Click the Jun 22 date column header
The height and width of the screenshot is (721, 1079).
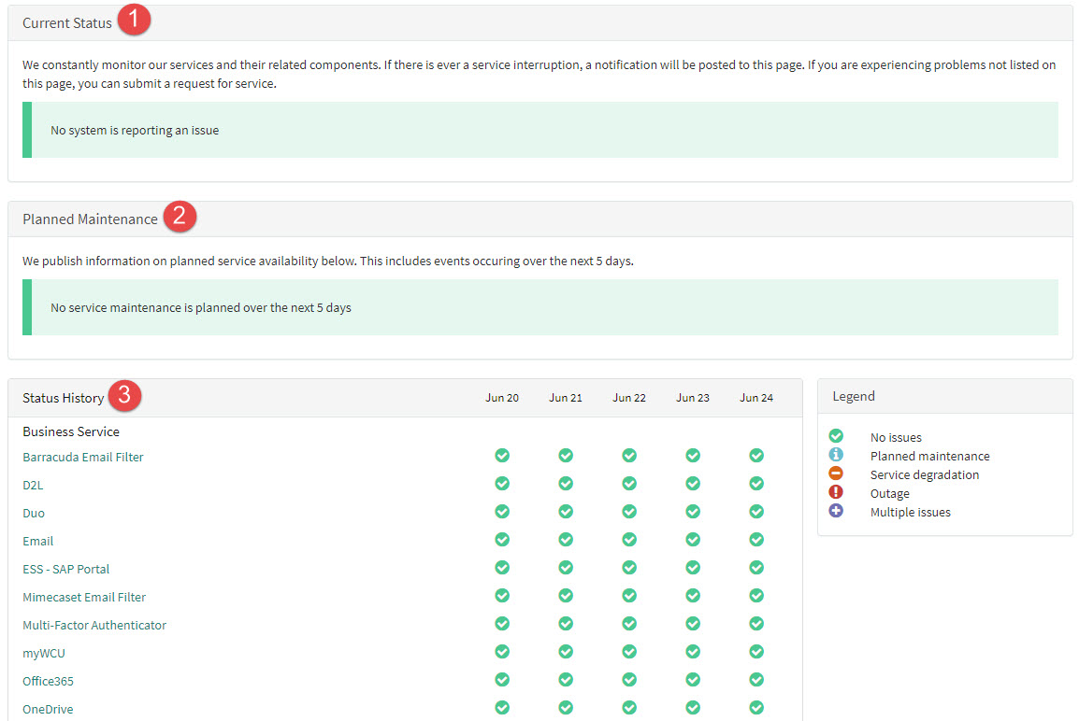pyautogui.click(x=629, y=398)
